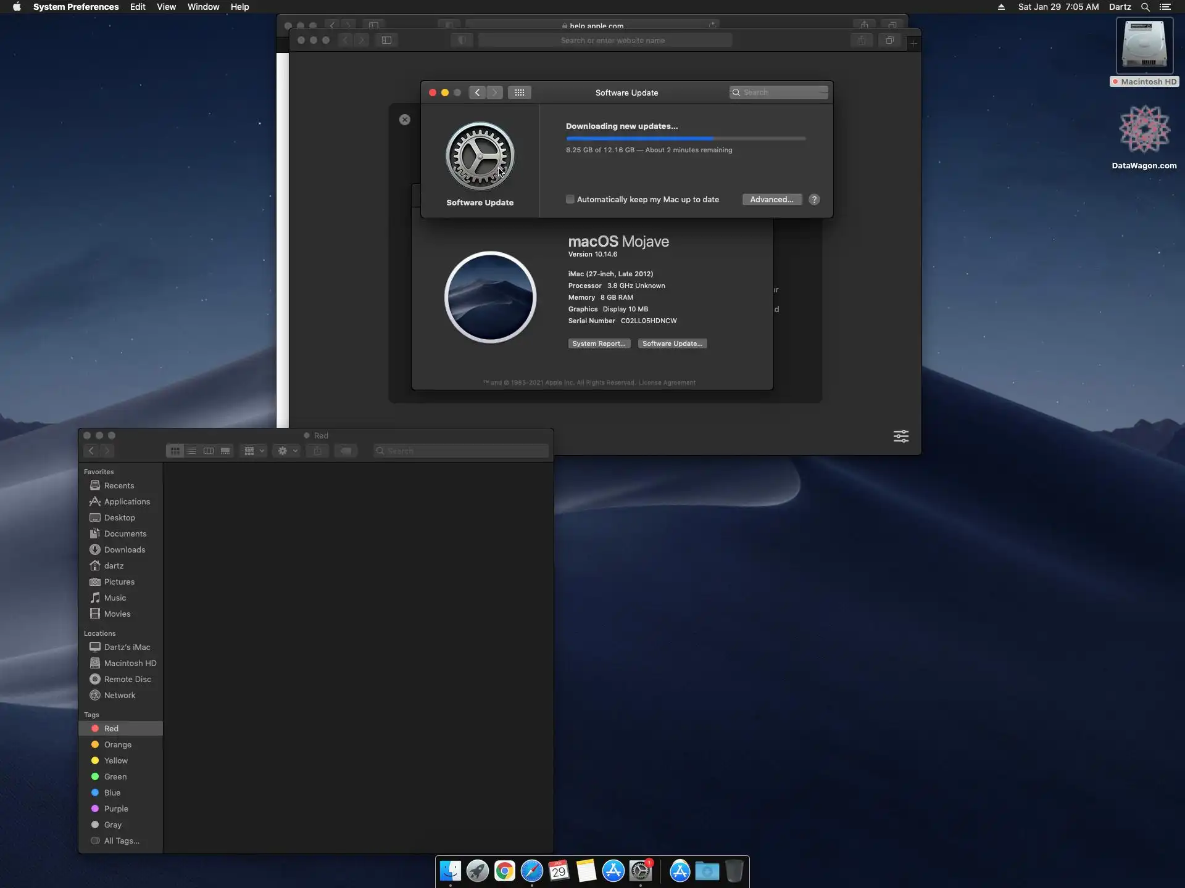The image size is (1185, 888).
Task: Open Launchpad from the Dock
Action: coord(477,871)
